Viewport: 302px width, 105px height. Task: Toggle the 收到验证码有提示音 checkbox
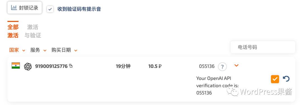[50, 9]
